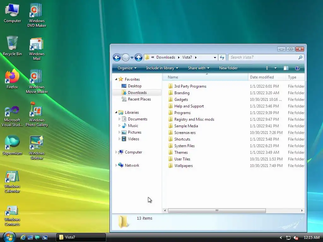Open Include in library menu
This screenshot has height=242, width=323.
tap(162, 68)
